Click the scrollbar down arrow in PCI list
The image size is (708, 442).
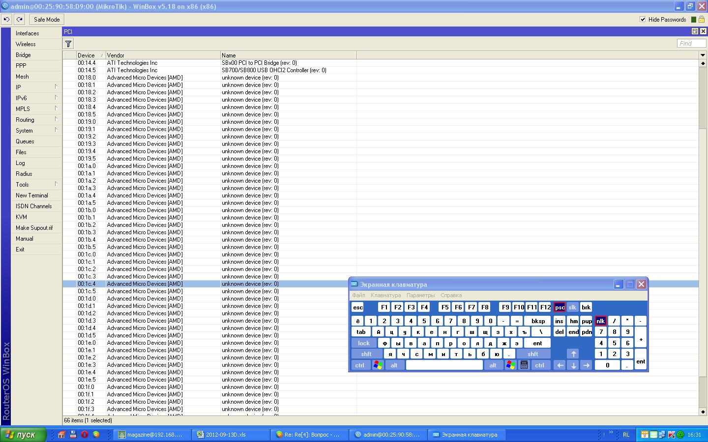point(703,412)
